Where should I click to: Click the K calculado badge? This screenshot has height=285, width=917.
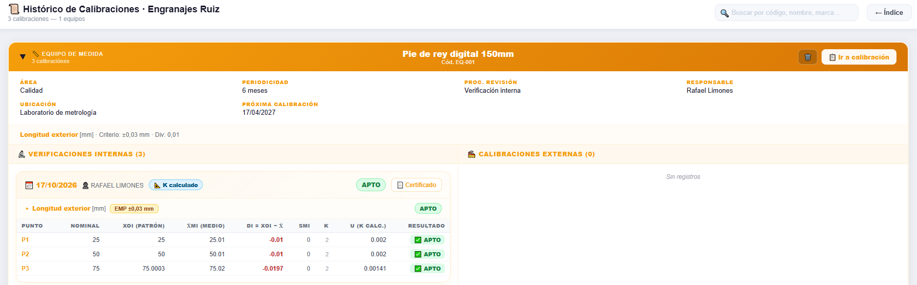click(x=175, y=185)
